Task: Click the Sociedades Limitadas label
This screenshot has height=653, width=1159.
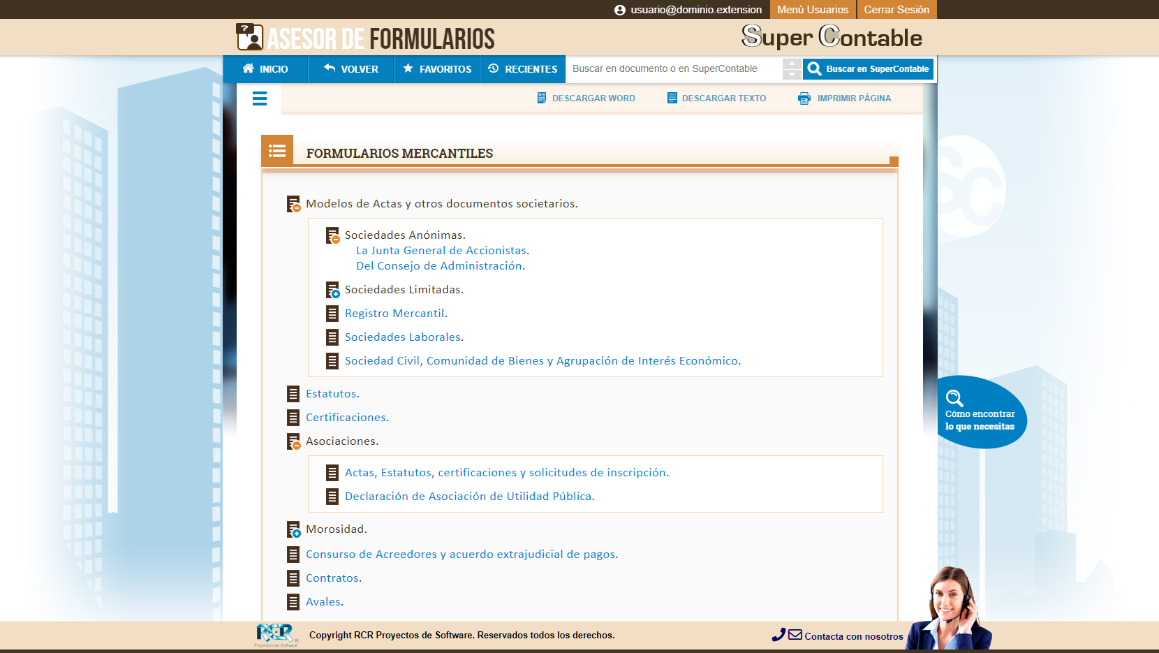Action: [x=404, y=290]
